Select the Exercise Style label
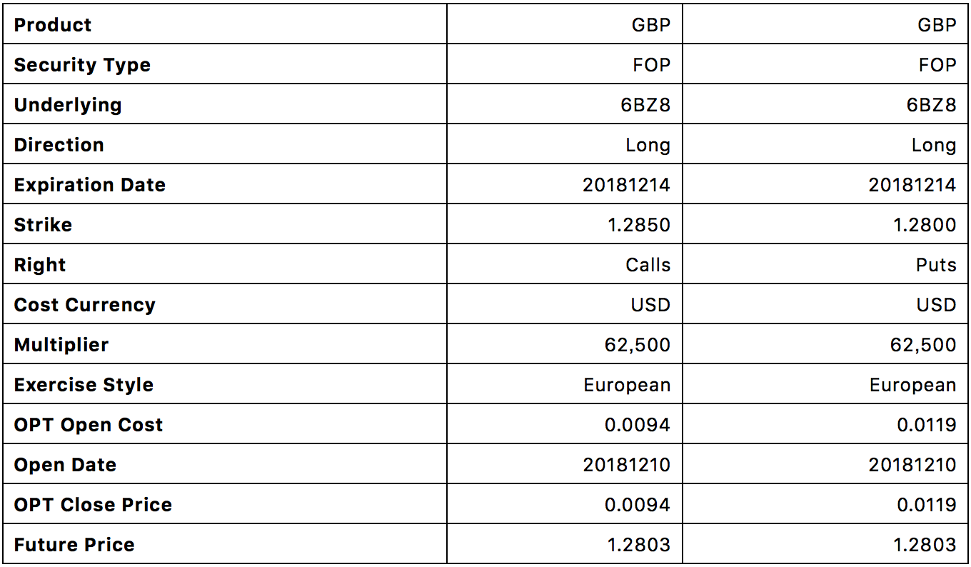 click(84, 385)
